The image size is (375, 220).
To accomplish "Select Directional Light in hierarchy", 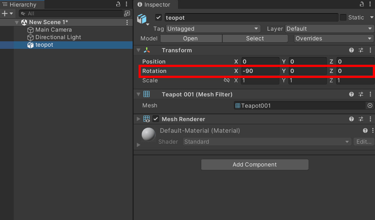I will (x=58, y=37).
